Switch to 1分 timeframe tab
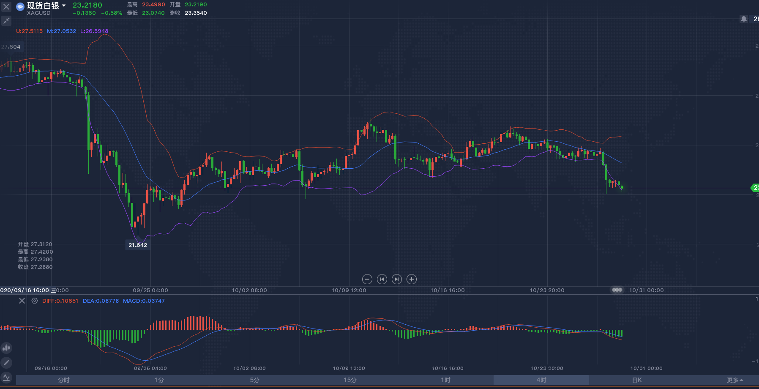759x389 pixels. click(159, 380)
